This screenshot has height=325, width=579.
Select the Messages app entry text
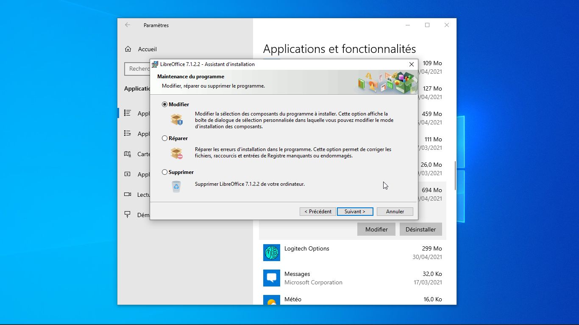(x=297, y=274)
